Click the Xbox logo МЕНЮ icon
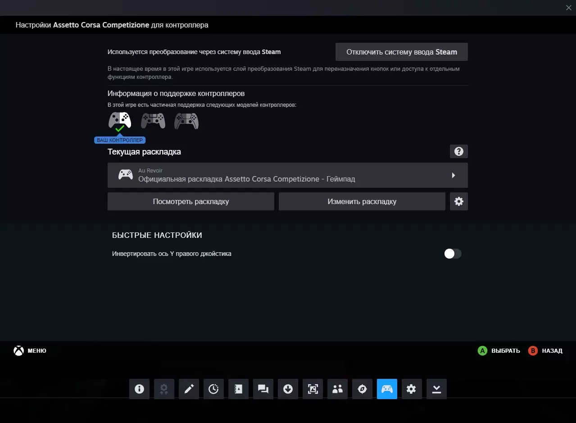576x423 pixels. pyautogui.click(x=18, y=350)
